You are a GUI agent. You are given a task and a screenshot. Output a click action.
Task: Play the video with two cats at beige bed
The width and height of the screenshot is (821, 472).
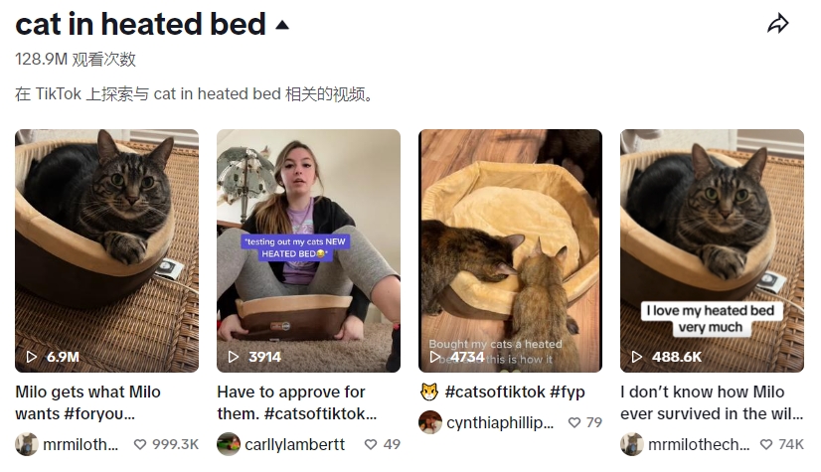point(510,250)
